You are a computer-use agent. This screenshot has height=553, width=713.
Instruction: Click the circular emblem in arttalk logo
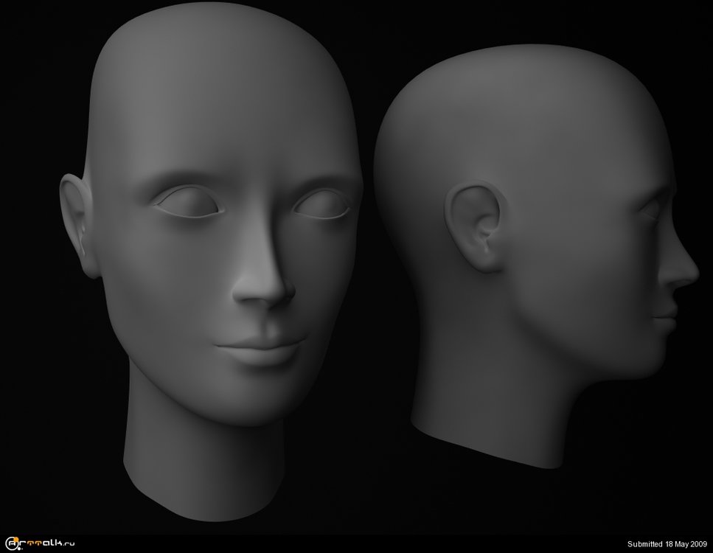pyautogui.click(x=13, y=544)
